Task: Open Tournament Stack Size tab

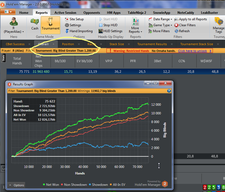Action: coord(197,44)
